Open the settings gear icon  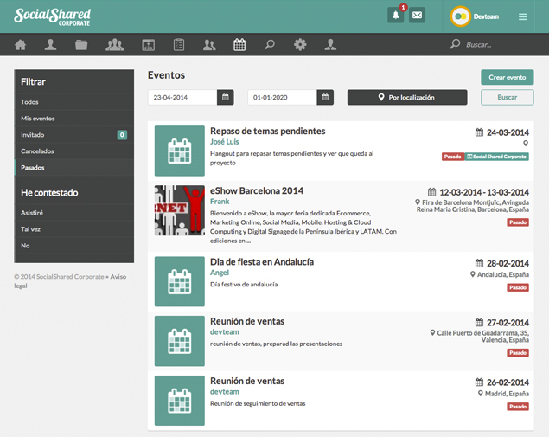pos(300,45)
